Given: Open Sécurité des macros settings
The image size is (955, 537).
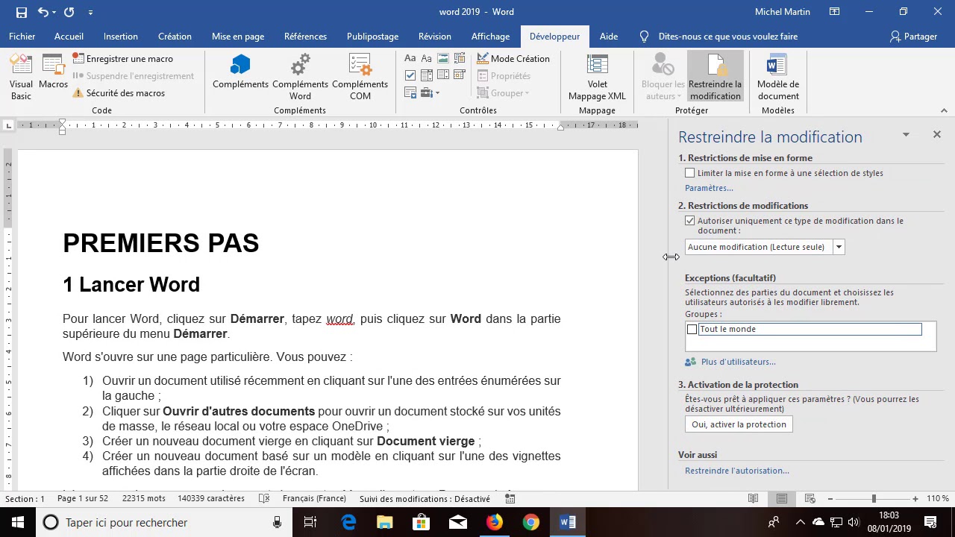Looking at the screenshot, I should (x=119, y=93).
